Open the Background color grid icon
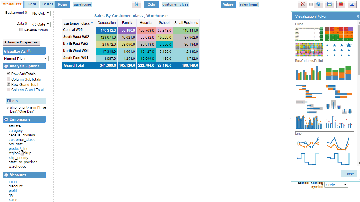 27,13
